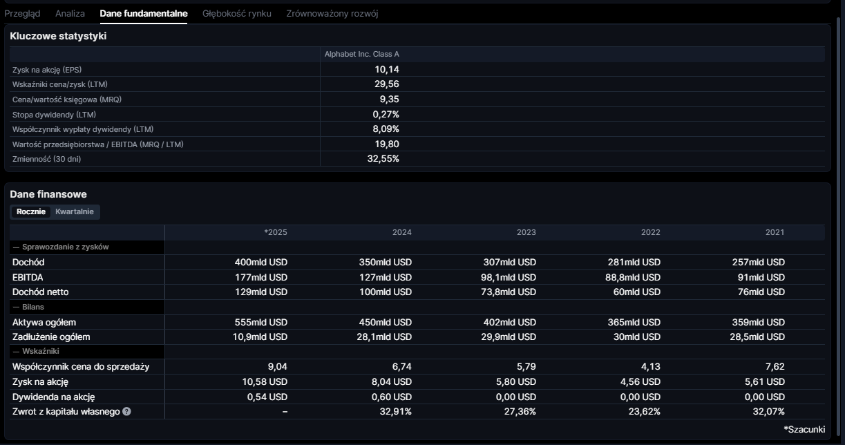Click the Zysk na akcję (EPS) statistic label
This screenshot has height=445, width=845.
[x=47, y=70]
